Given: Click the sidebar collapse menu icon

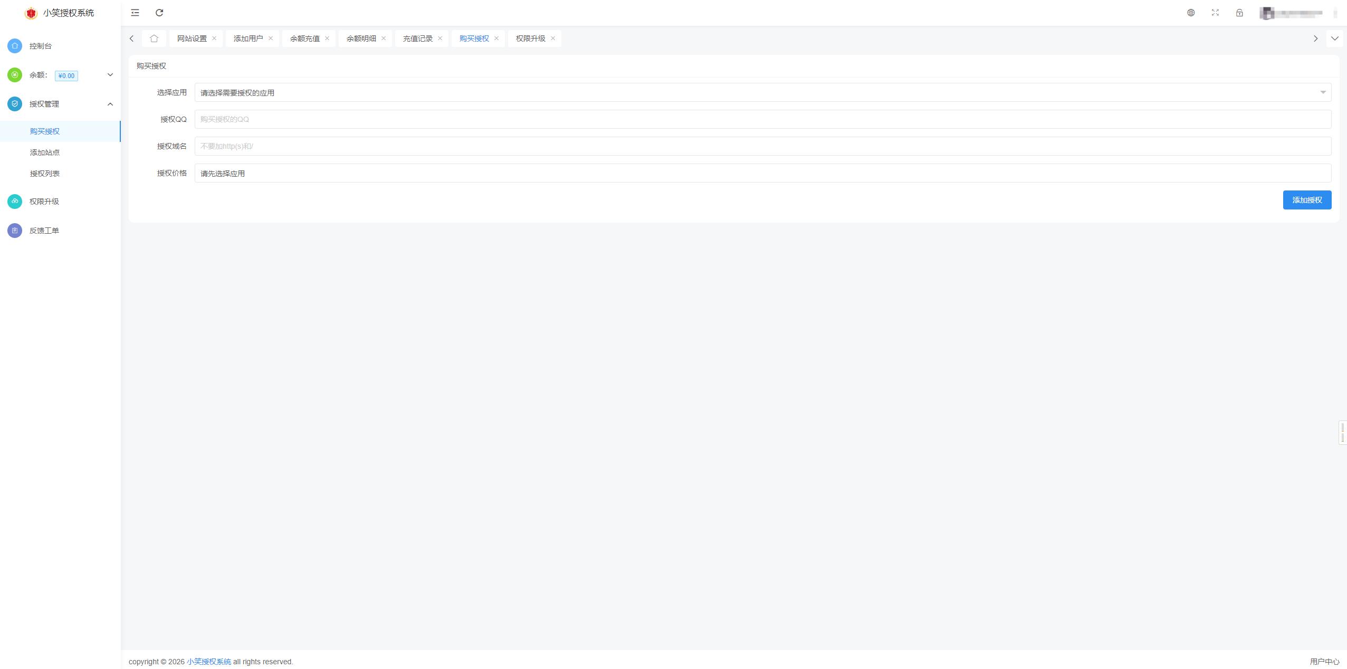Looking at the screenshot, I should (x=135, y=13).
